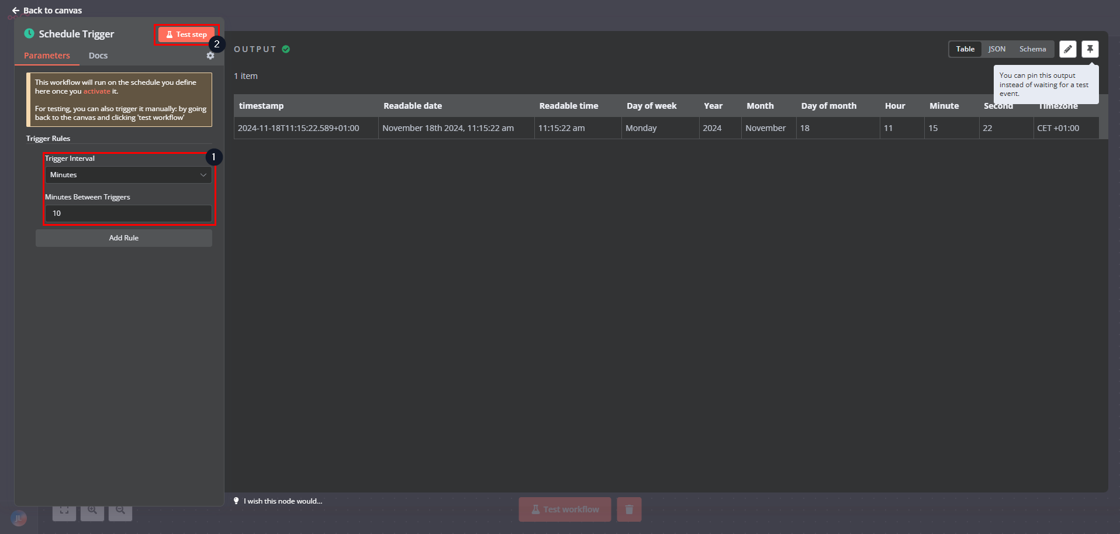
Task: Click the Test workflow button
Action: 565,509
